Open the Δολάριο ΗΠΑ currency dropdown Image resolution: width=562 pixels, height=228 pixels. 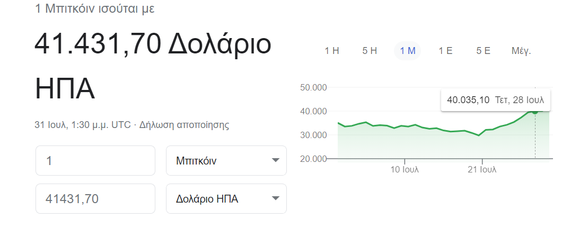coord(226,199)
